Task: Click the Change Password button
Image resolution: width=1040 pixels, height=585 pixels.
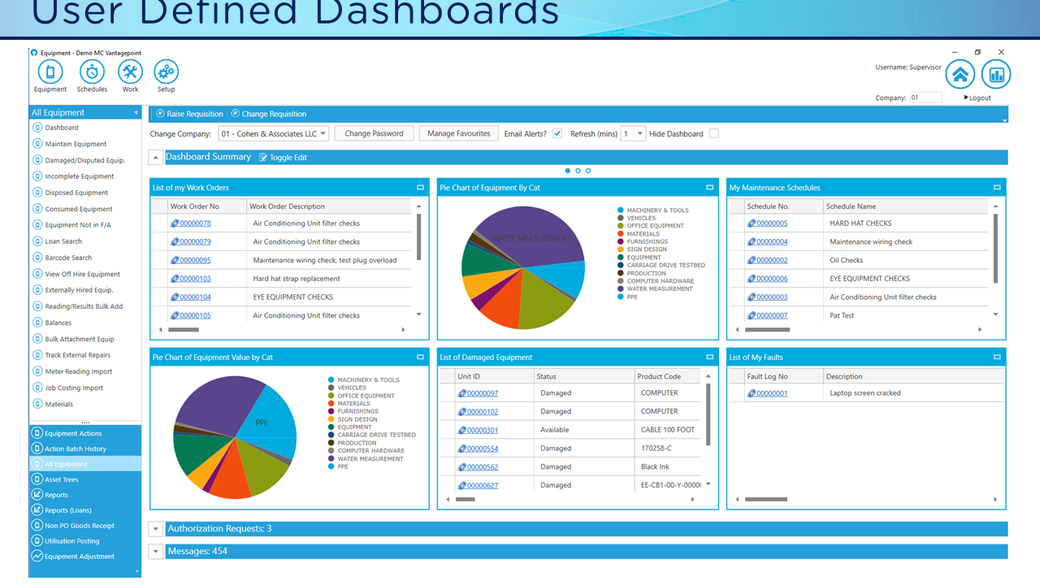Action: [x=374, y=133]
